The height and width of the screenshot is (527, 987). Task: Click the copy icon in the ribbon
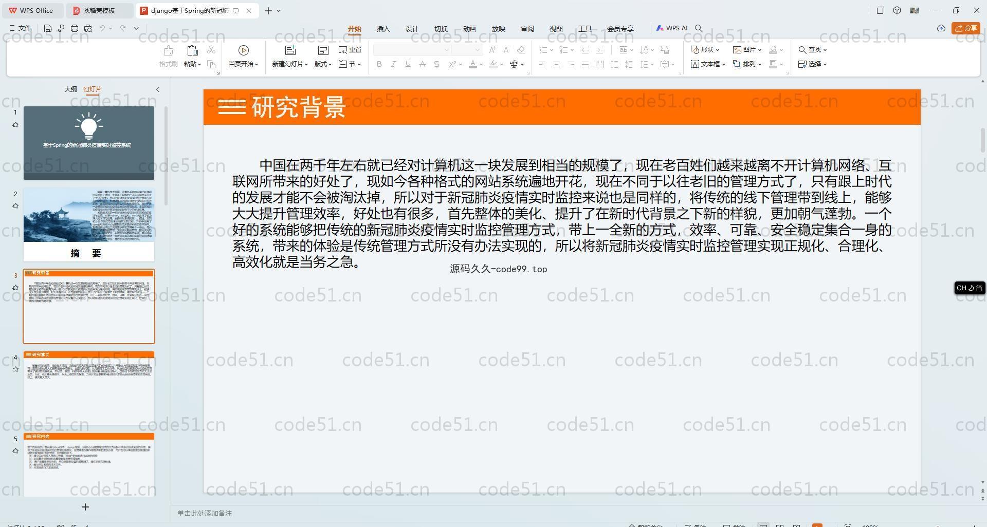pos(211,64)
